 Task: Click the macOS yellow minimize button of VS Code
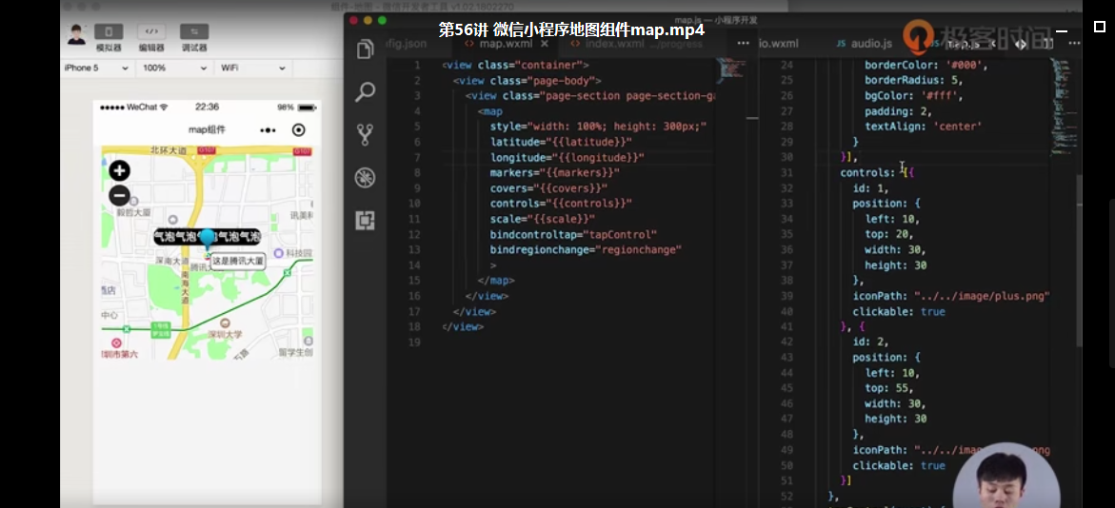(368, 21)
